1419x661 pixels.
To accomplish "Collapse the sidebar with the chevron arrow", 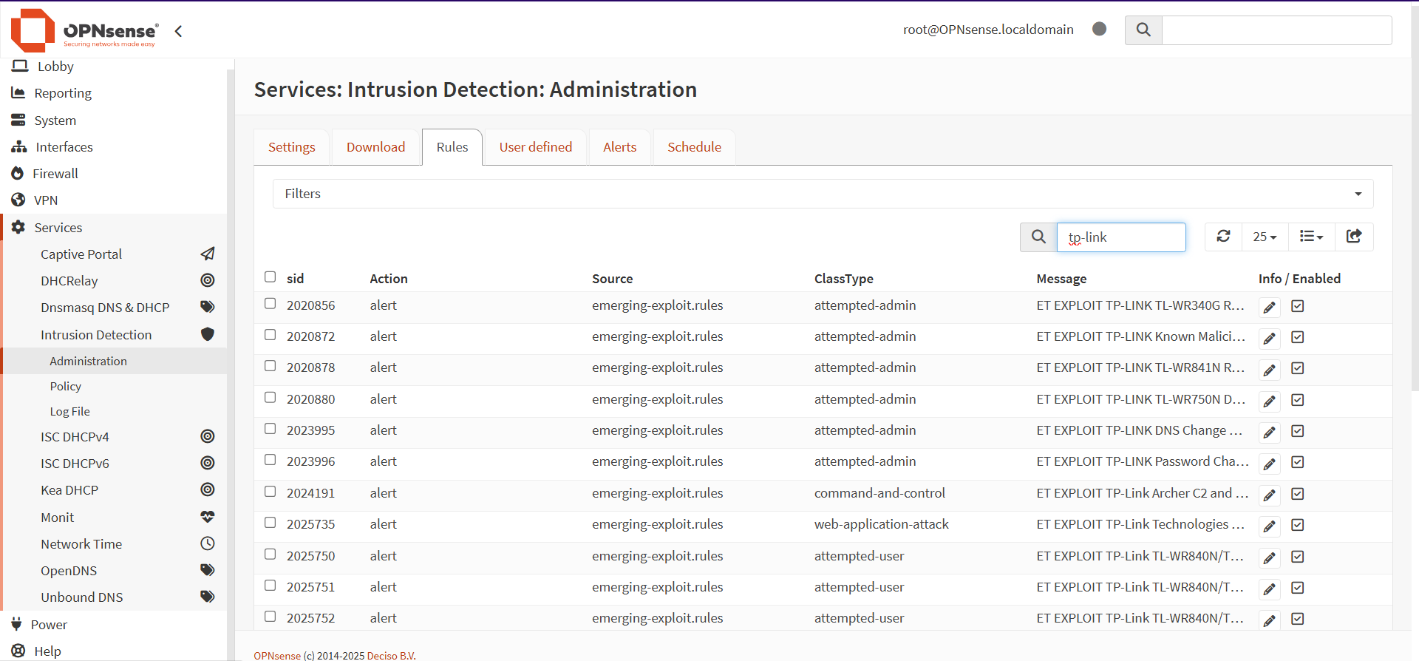I will click(x=178, y=31).
